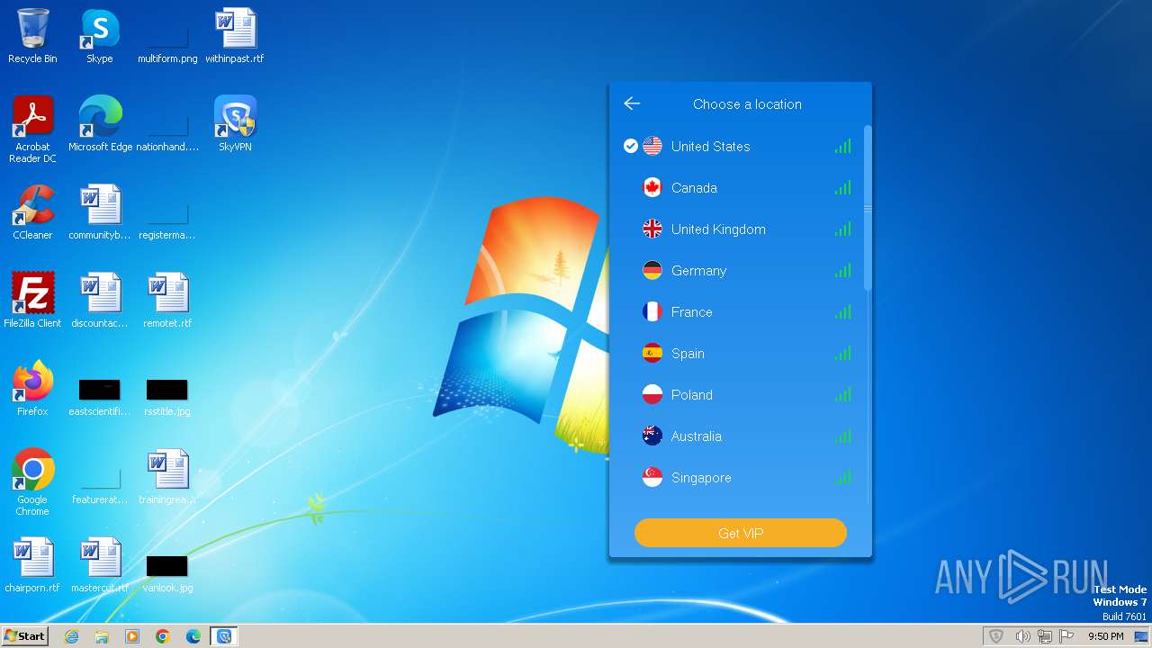Viewport: 1152px width, 648px height.
Task: Select Google Chrome desktop icon
Action: coord(32,482)
